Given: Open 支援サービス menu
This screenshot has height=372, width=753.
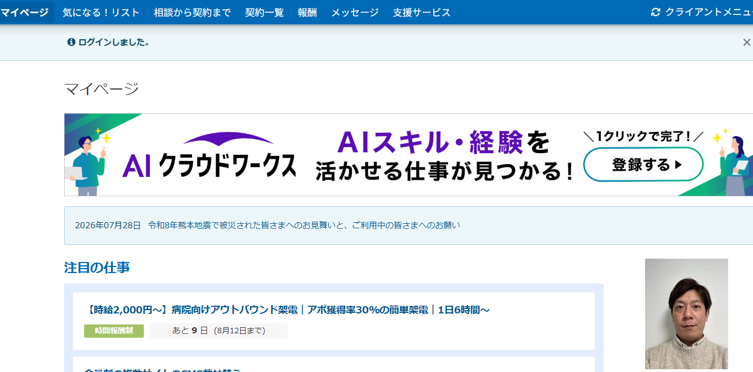Looking at the screenshot, I should [422, 12].
